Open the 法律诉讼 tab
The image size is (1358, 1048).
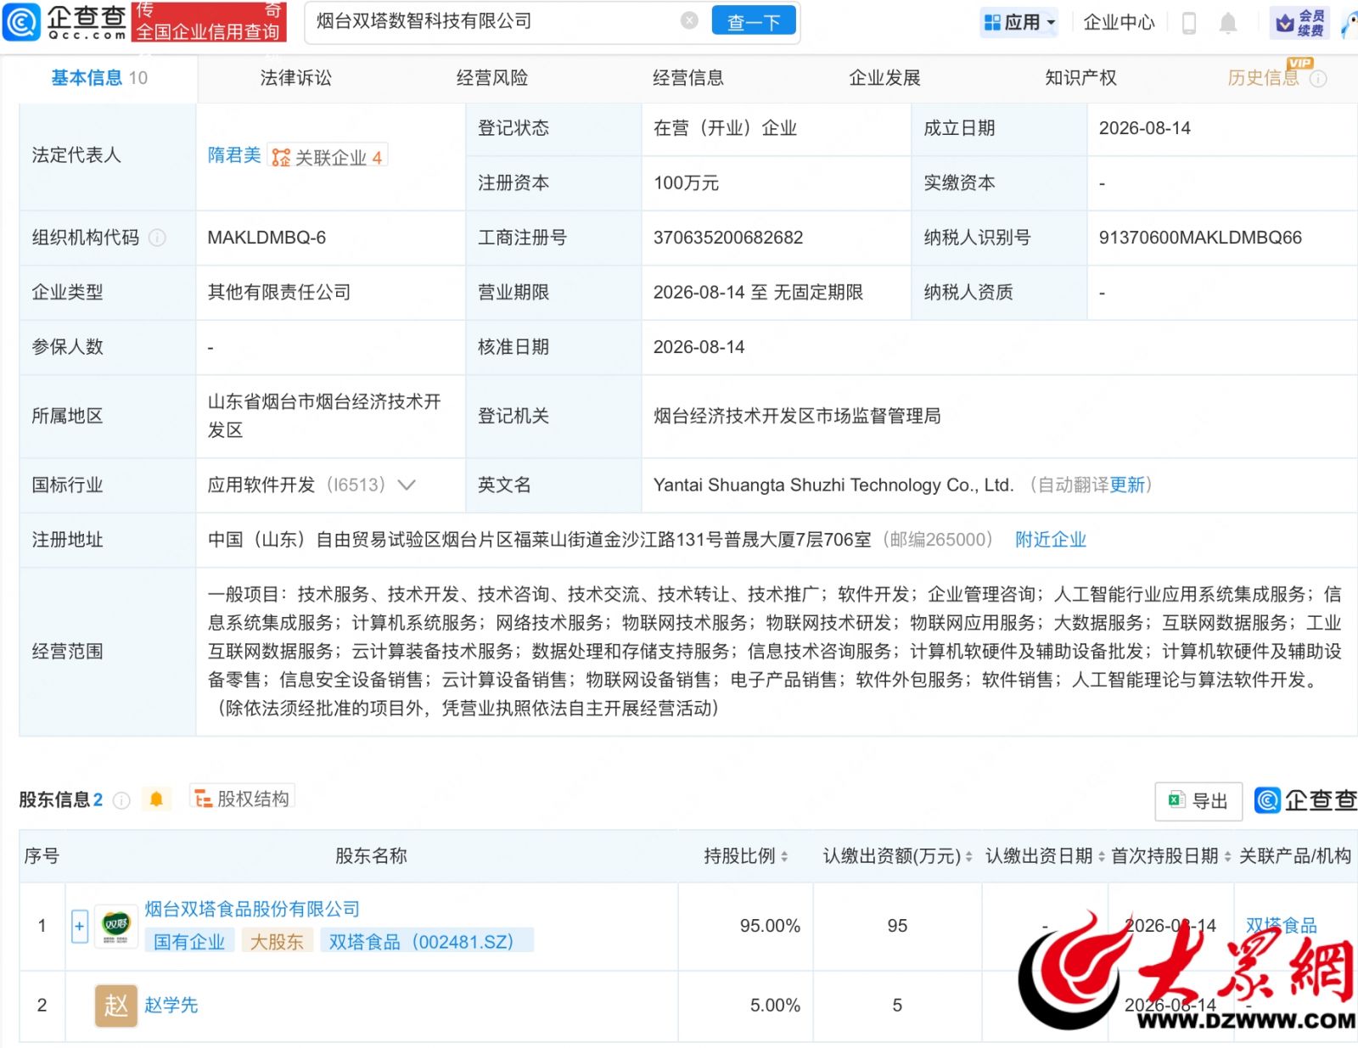pyautogui.click(x=295, y=78)
